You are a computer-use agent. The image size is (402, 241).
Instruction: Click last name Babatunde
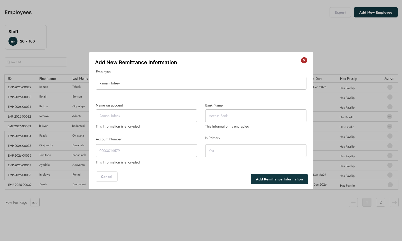(x=79, y=155)
